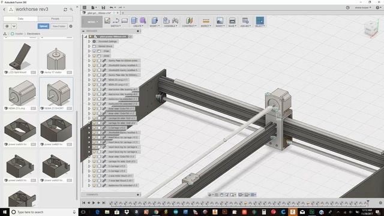Click the Make 3D print icon
The width and height of the screenshot is (384, 216).
232,20
